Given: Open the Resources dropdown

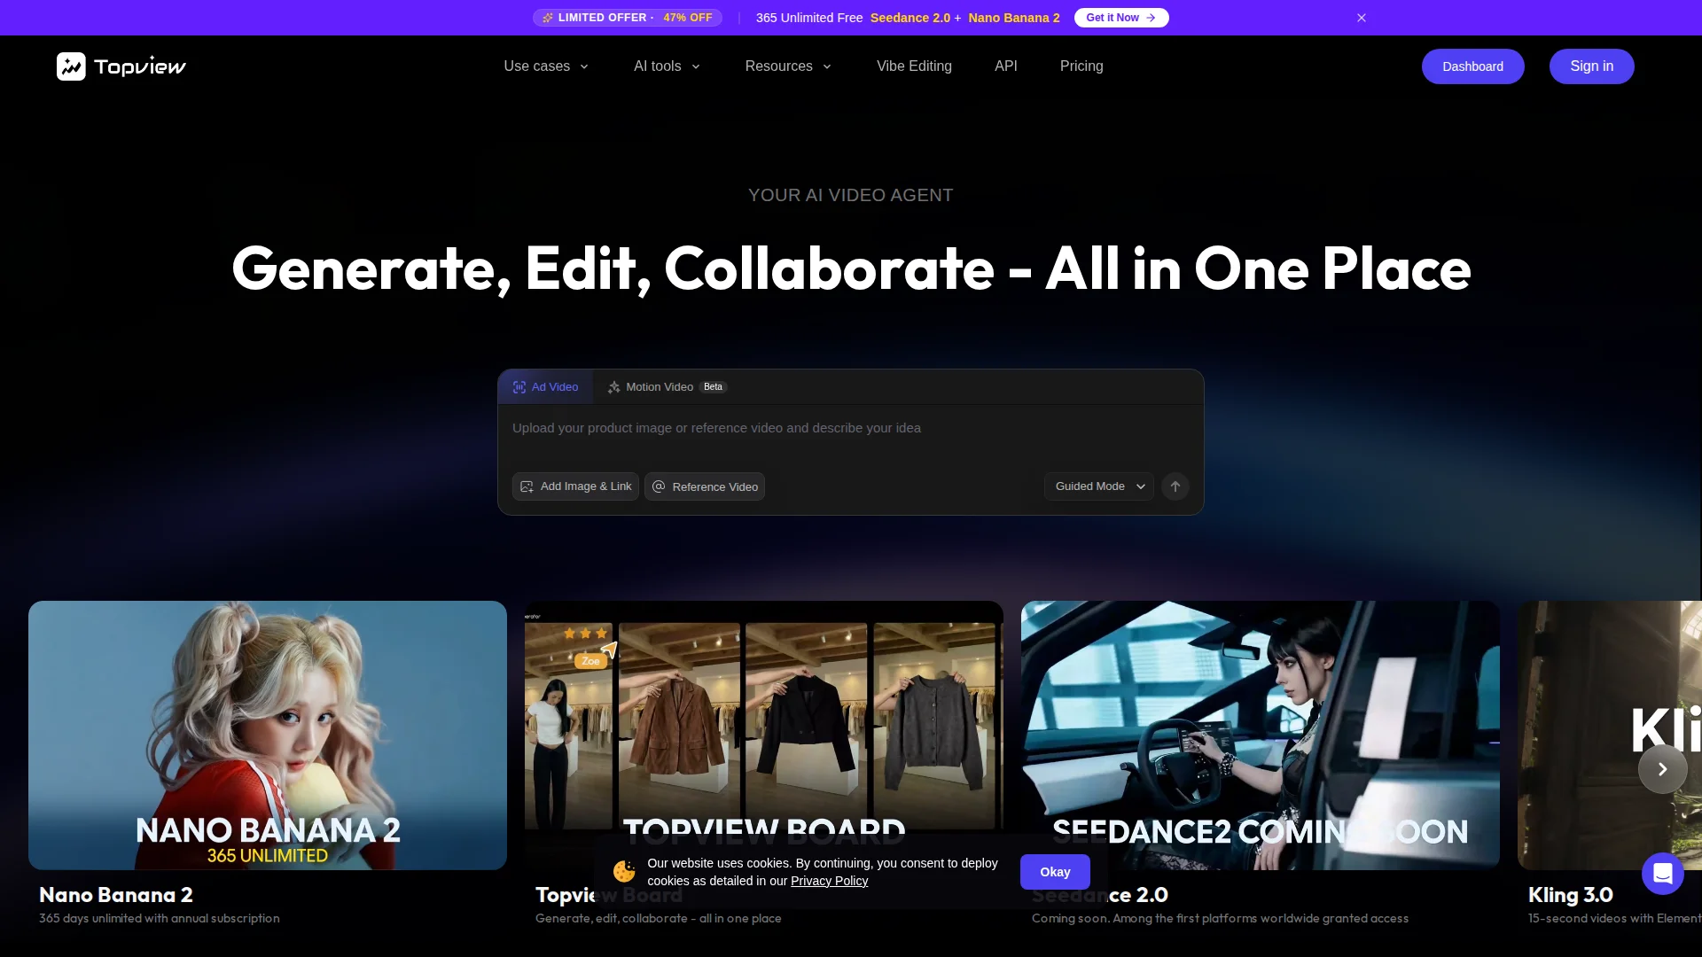Looking at the screenshot, I should (x=788, y=66).
